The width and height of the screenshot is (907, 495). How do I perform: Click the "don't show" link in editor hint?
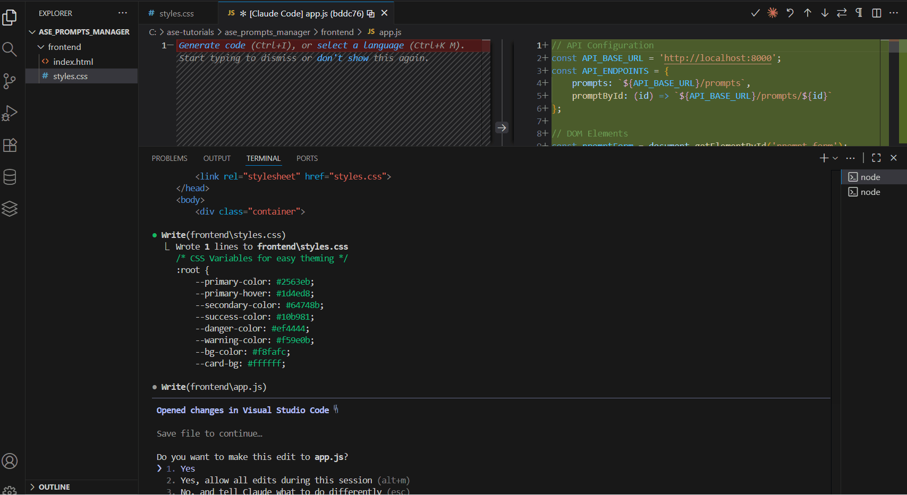coord(342,58)
